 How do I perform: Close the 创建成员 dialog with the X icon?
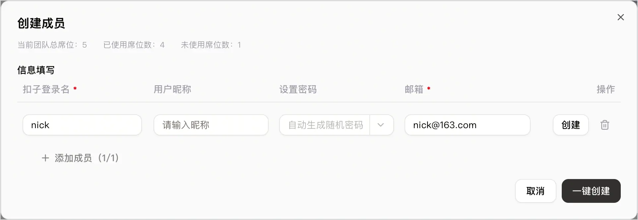(620, 17)
